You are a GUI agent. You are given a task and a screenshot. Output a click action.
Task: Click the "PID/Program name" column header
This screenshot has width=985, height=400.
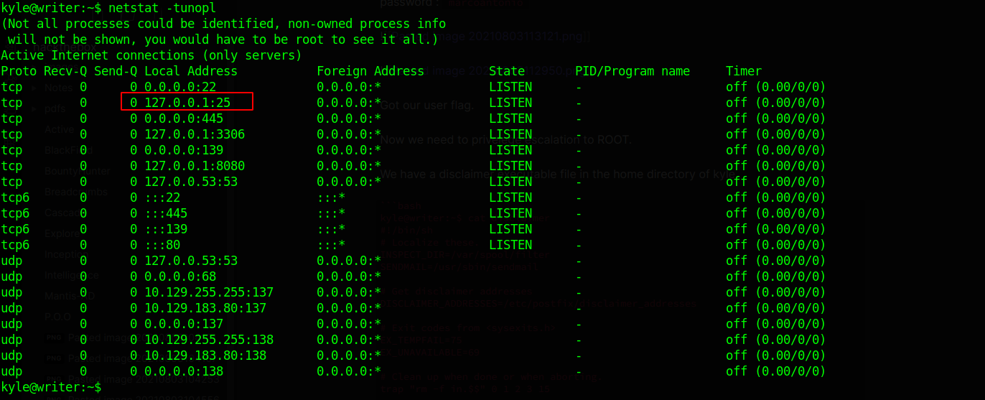click(632, 71)
